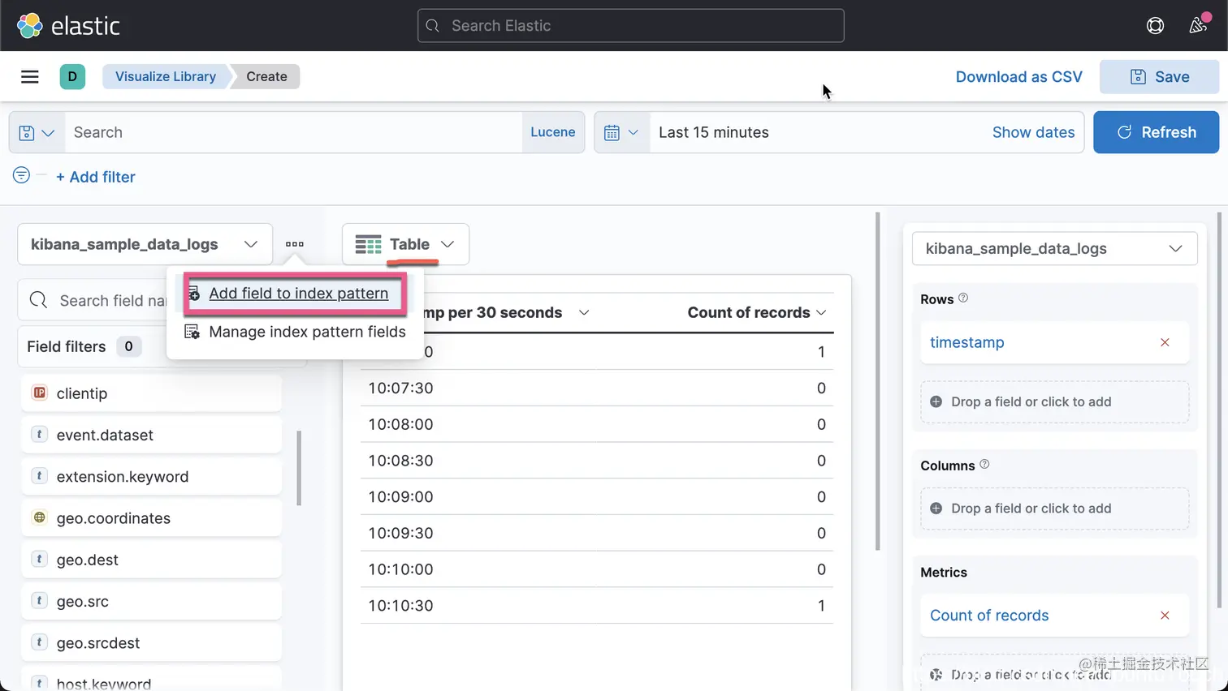Click the Rows help info icon
1228x691 pixels.
tap(963, 298)
